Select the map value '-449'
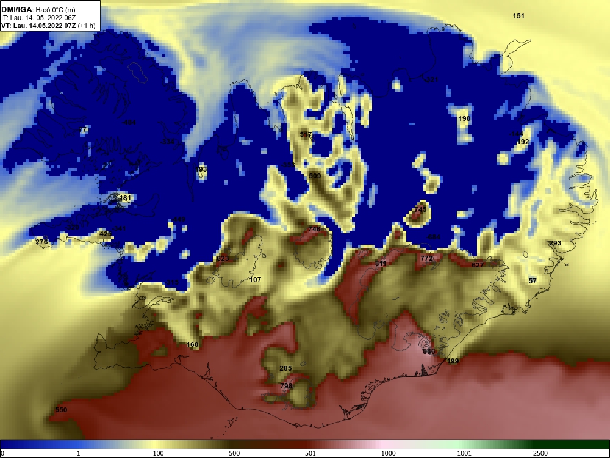This screenshot has width=610, height=458. click(x=178, y=219)
